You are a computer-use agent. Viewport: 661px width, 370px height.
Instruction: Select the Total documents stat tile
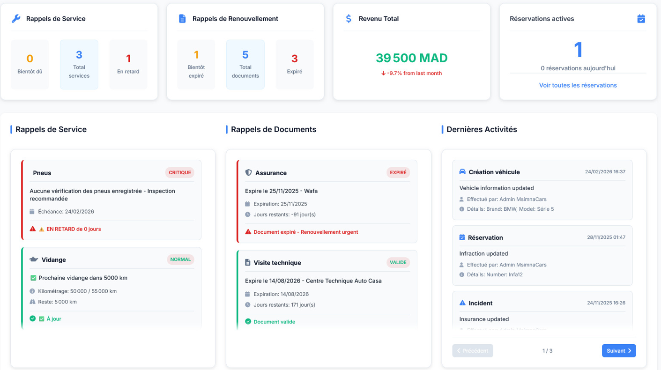tap(245, 65)
